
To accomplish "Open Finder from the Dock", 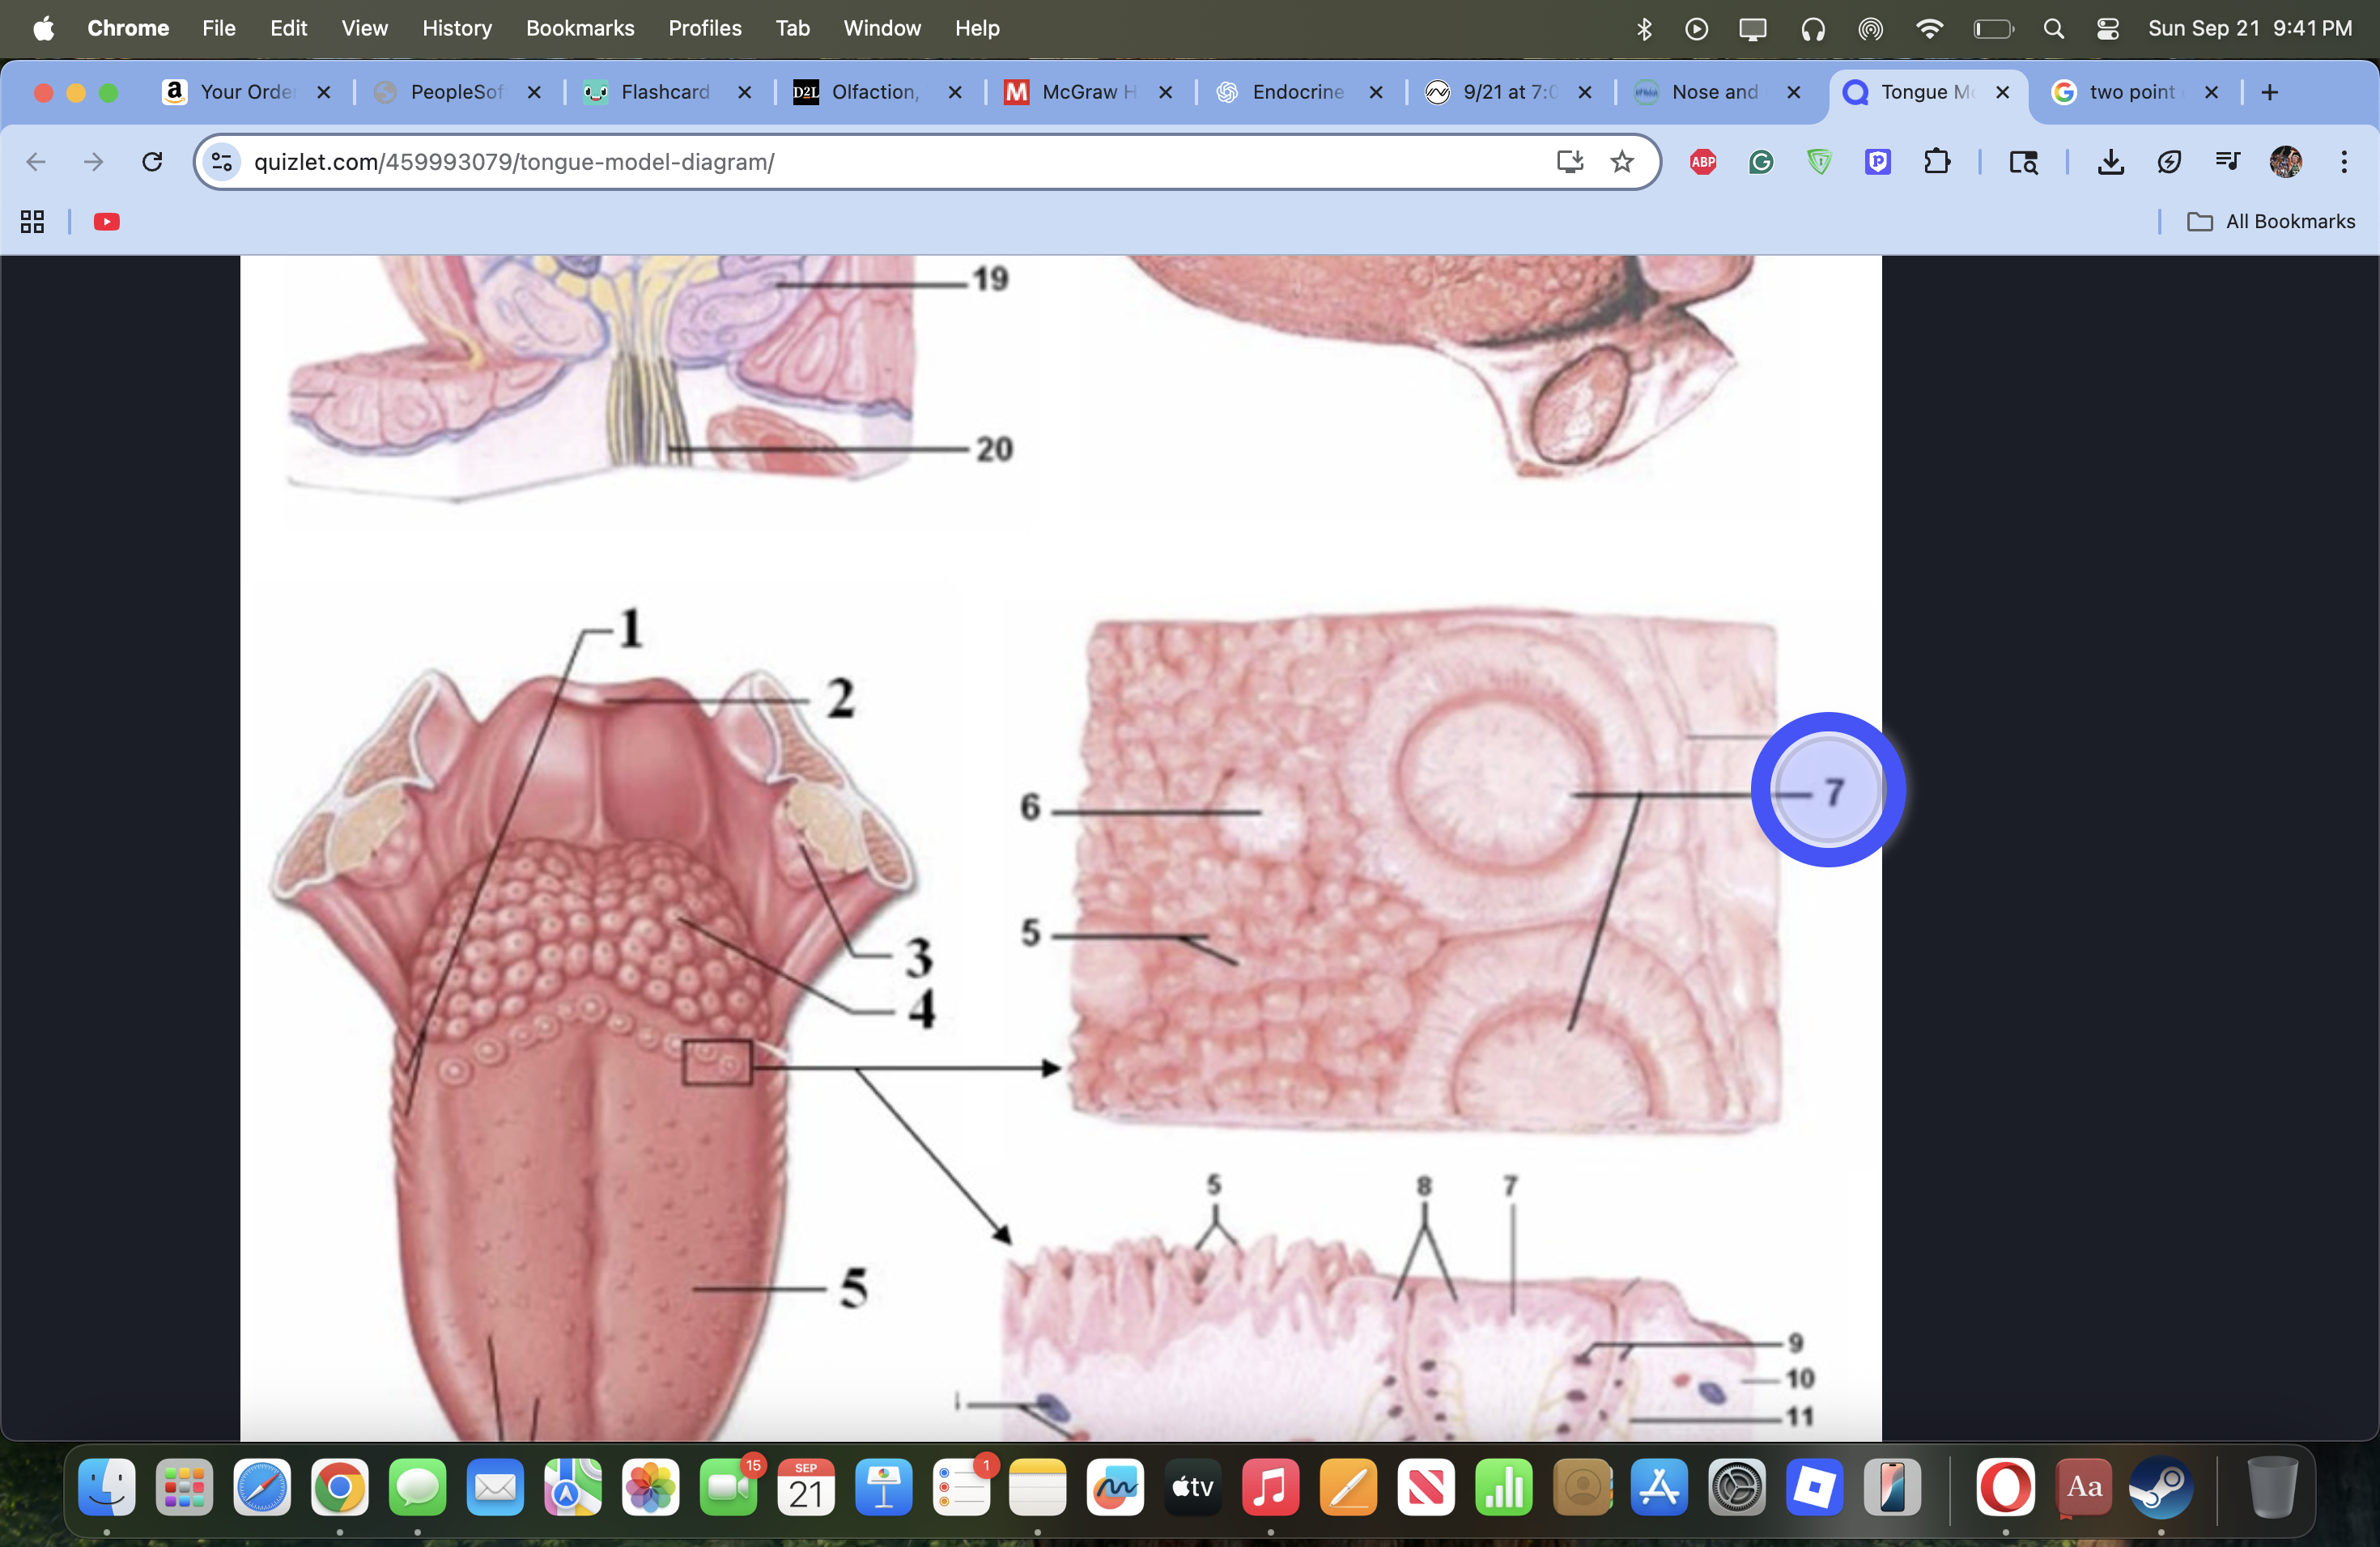I will coord(107,1486).
